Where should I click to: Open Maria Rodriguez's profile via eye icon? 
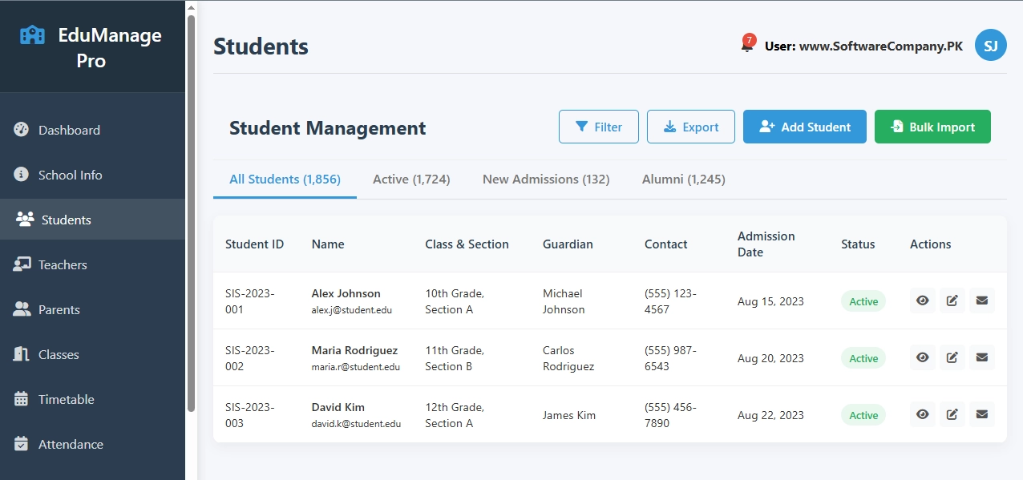(x=922, y=357)
